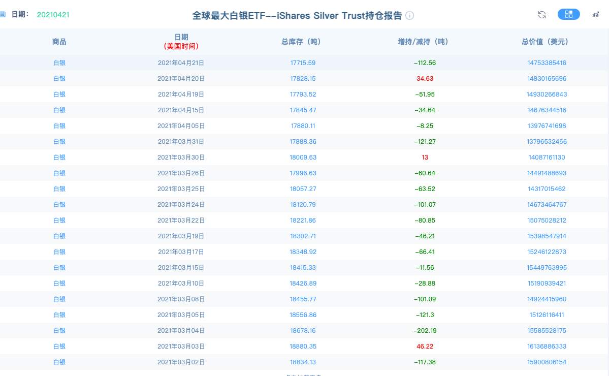
Task: Click the change value -101.07
Action: pos(425,205)
